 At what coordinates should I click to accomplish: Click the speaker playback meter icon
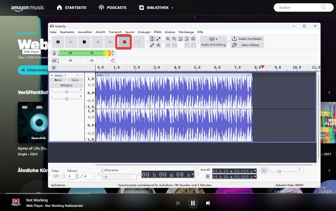point(54,61)
